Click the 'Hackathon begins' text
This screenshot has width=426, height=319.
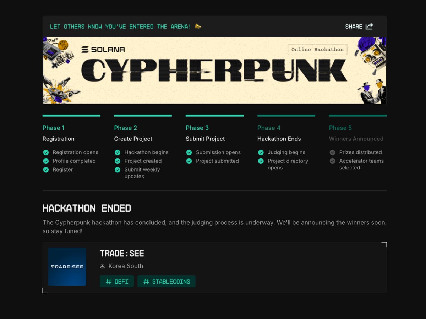click(147, 152)
